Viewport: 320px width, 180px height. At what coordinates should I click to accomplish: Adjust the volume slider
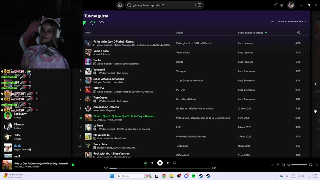pyautogui.click(x=299, y=165)
